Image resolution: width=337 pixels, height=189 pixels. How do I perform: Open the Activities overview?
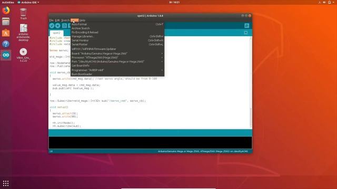(x=8, y=2)
